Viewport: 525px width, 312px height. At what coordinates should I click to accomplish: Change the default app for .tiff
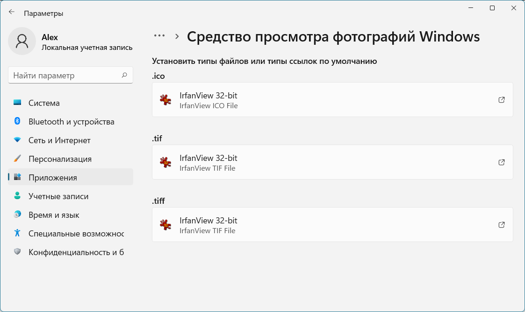tap(332, 224)
